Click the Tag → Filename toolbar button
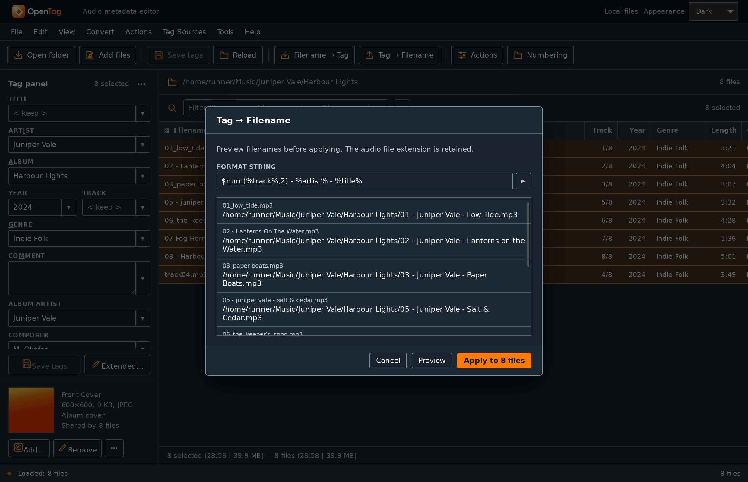The height and width of the screenshot is (482, 748). 399,55
